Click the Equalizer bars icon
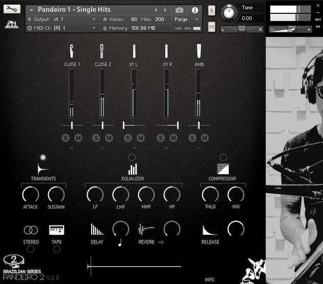 click(133, 169)
